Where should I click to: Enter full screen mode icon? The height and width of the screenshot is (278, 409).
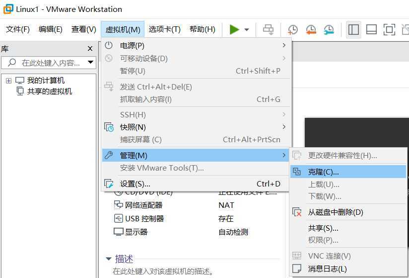pyautogui.click(x=389, y=29)
